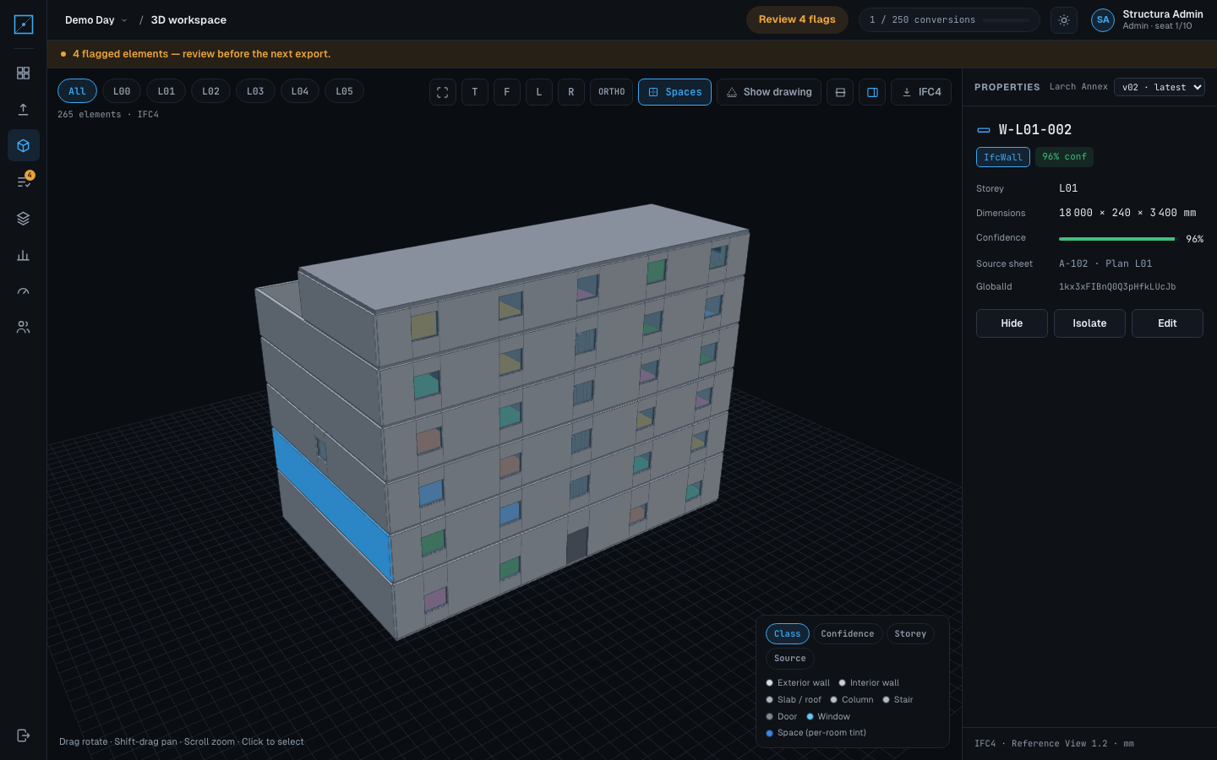Click the wall element icon beside W-L01-002
Image resolution: width=1217 pixels, height=760 pixels.
point(984,130)
